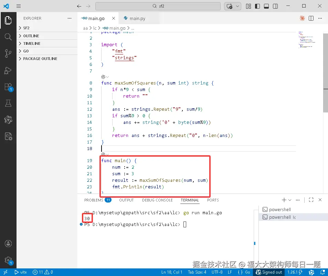Open Run and Debug view

coord(8,70)
